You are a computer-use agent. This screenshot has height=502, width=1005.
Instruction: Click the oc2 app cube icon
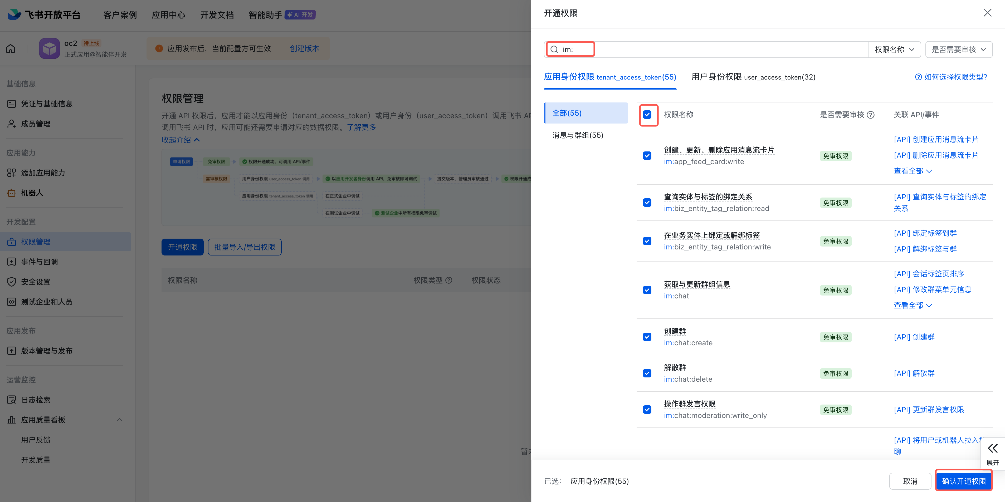coord(50,49)
